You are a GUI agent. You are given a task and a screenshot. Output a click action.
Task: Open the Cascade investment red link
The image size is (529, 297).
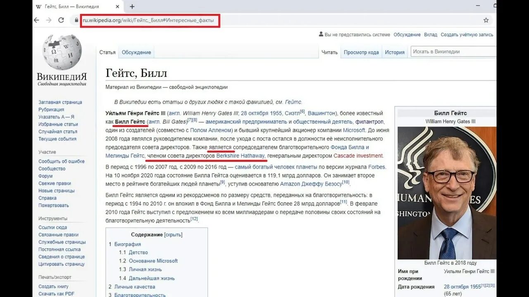click(x=358, y=156)
